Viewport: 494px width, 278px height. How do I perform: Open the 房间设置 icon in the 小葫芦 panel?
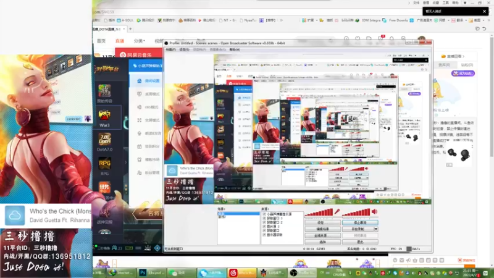coord(140,81)
